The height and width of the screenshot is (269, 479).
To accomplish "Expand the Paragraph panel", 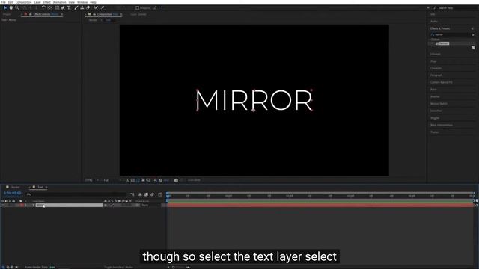I will 436,75.
